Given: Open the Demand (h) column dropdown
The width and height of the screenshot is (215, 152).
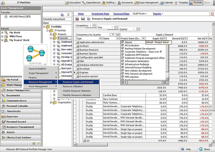Looking at the screenshot, I should coord(186,39).
